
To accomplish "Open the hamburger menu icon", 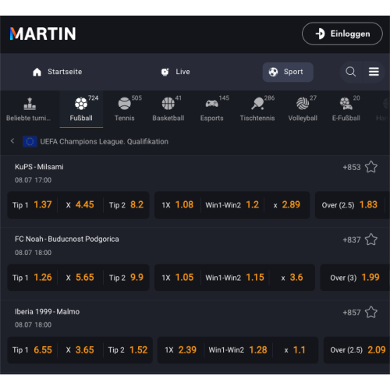I will click(x=374, y=72).
